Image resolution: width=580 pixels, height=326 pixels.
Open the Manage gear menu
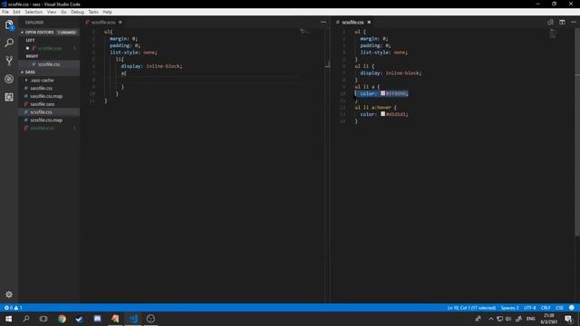coord(9,294)
